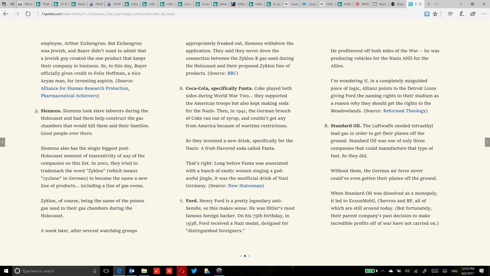Click the Share page icon
Screen dimensions: 490x276
point(473,13)
